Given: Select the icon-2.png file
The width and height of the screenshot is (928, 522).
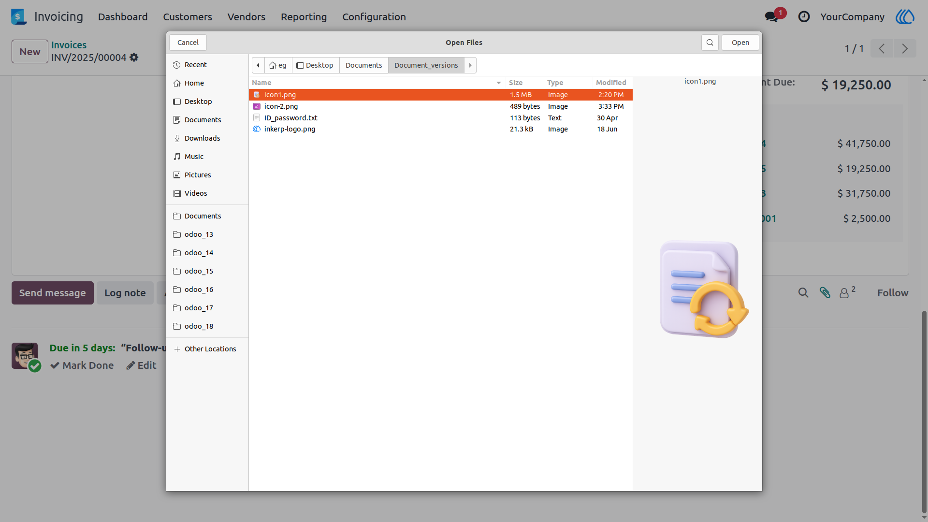Looking at the screenshot, I should 441,106.
